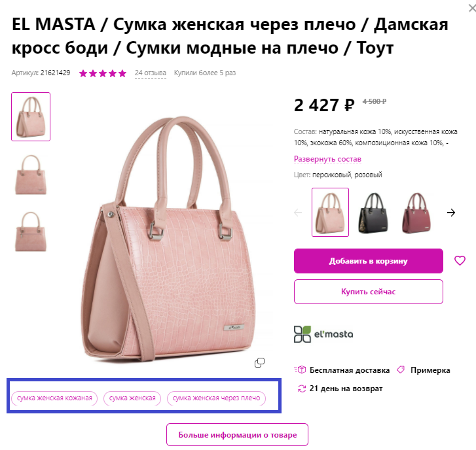Click Купить сейчас button
The height and width of the screenshot is (450, 476).
[369, 292]
